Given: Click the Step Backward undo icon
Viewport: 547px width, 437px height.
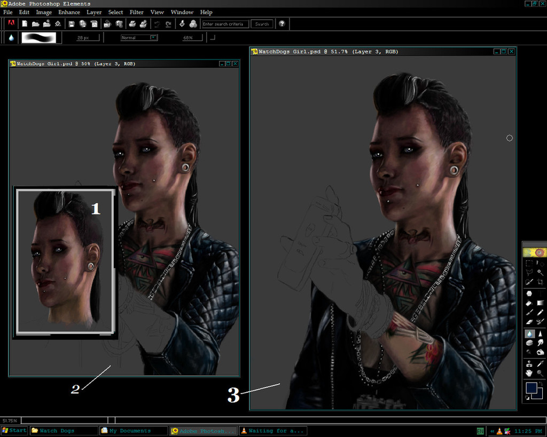Looking at the screenshot, I should pos(157,23).
